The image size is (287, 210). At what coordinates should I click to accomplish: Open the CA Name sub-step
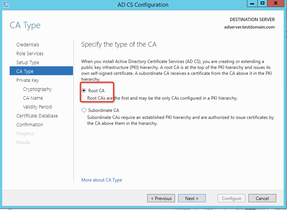point(33,98)
